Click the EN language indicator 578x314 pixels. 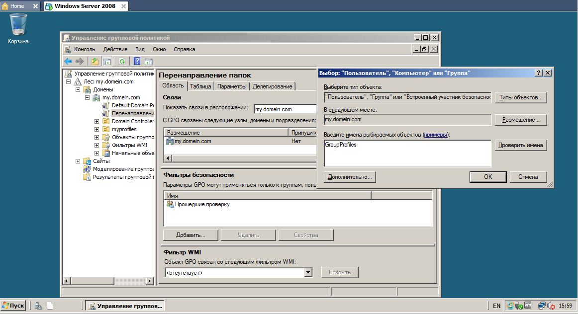[496, 306]
